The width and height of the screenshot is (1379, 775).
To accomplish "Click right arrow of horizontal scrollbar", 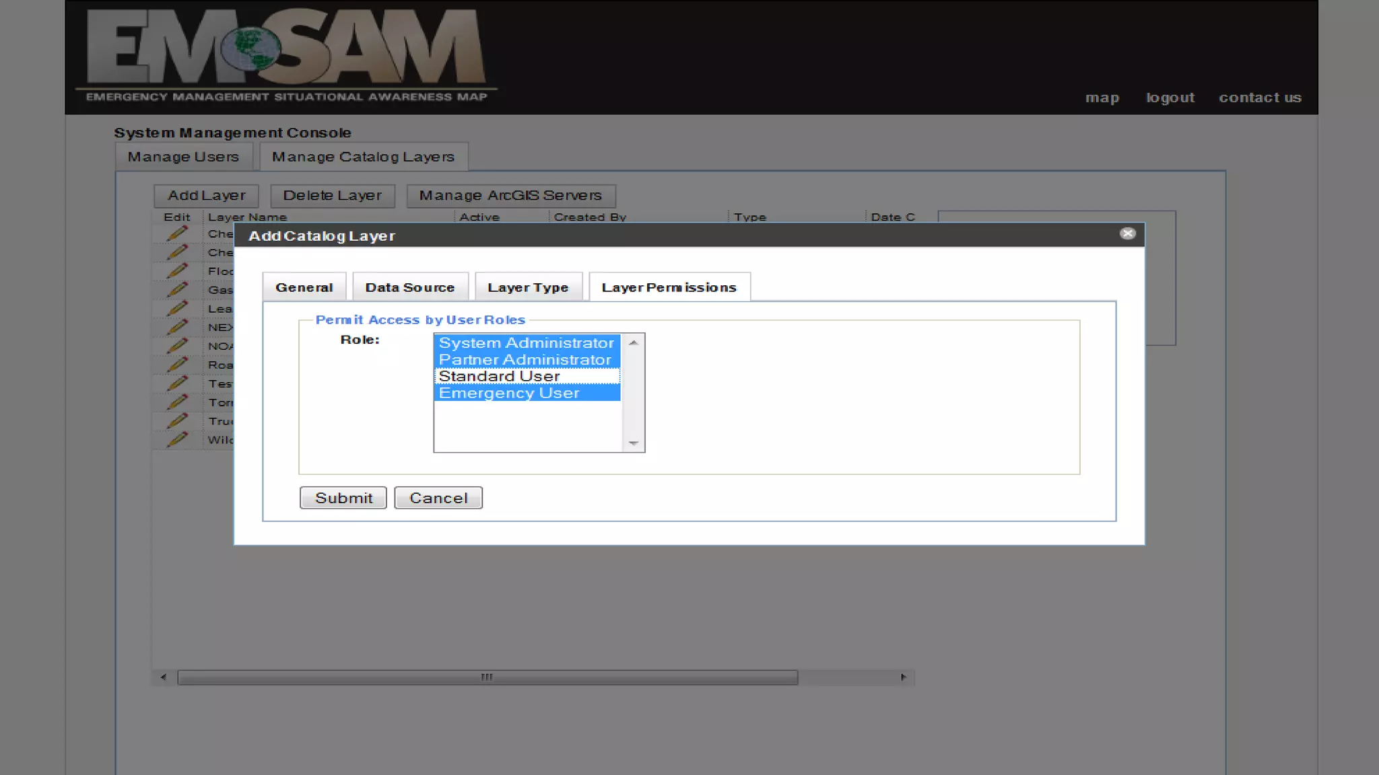I will tap(903, 677).
